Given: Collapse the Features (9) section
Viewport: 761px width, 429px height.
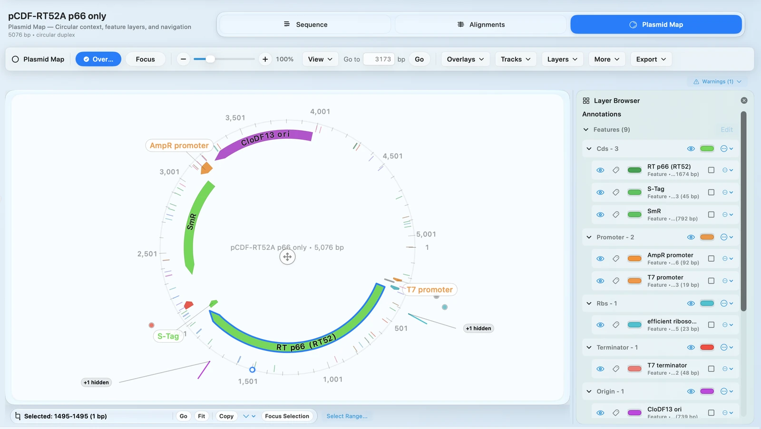Looking at the screenshot, I should pos(586,130).
